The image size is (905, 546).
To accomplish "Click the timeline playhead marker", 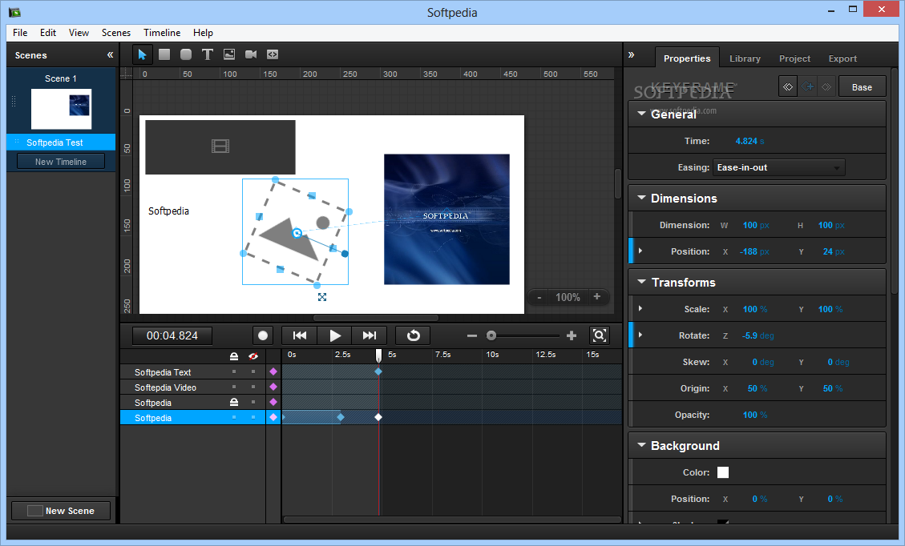I will pos(378,355).
